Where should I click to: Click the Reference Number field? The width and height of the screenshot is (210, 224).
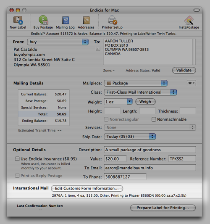pyautogui.click(x=182, y=159)
